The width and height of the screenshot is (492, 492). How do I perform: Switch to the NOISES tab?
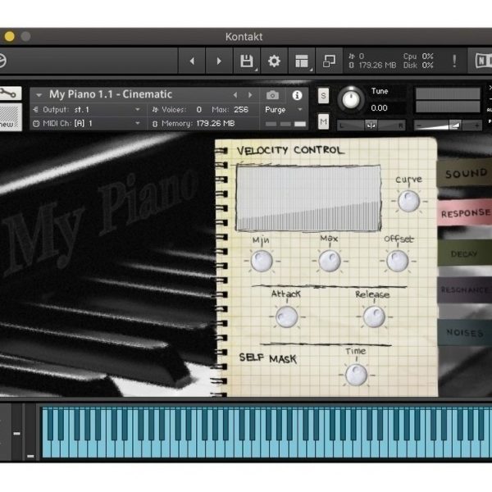(464, 333)
